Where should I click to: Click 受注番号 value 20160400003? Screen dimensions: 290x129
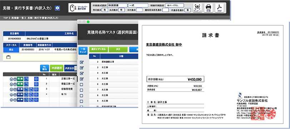pyautogui.click(x=14, y=39)
